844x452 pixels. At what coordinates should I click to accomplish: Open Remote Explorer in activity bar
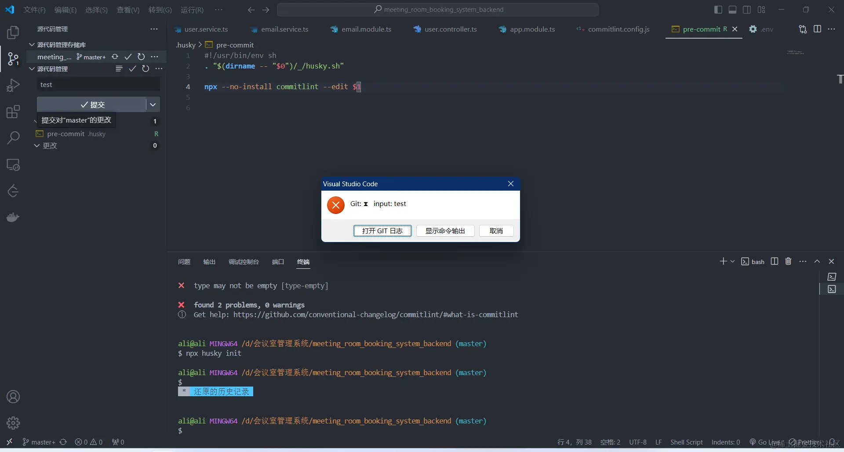tap(13, 165)
